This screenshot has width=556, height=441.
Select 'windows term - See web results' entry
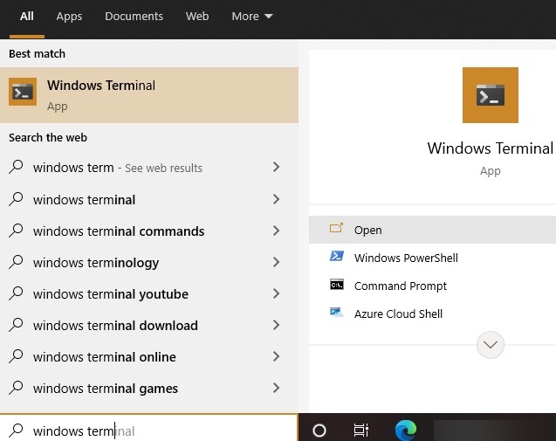click(x=149, y=167)
